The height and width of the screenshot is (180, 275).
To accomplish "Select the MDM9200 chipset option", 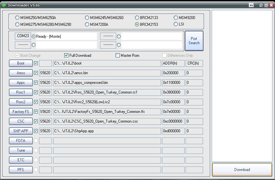I will [x=176, y=18].
